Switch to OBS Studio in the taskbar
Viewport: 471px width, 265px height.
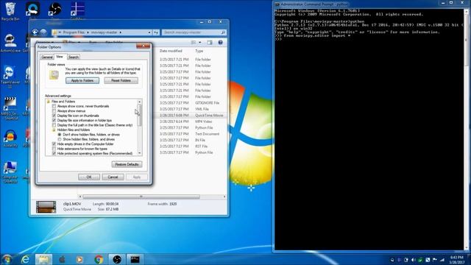(x=117, y=259)
